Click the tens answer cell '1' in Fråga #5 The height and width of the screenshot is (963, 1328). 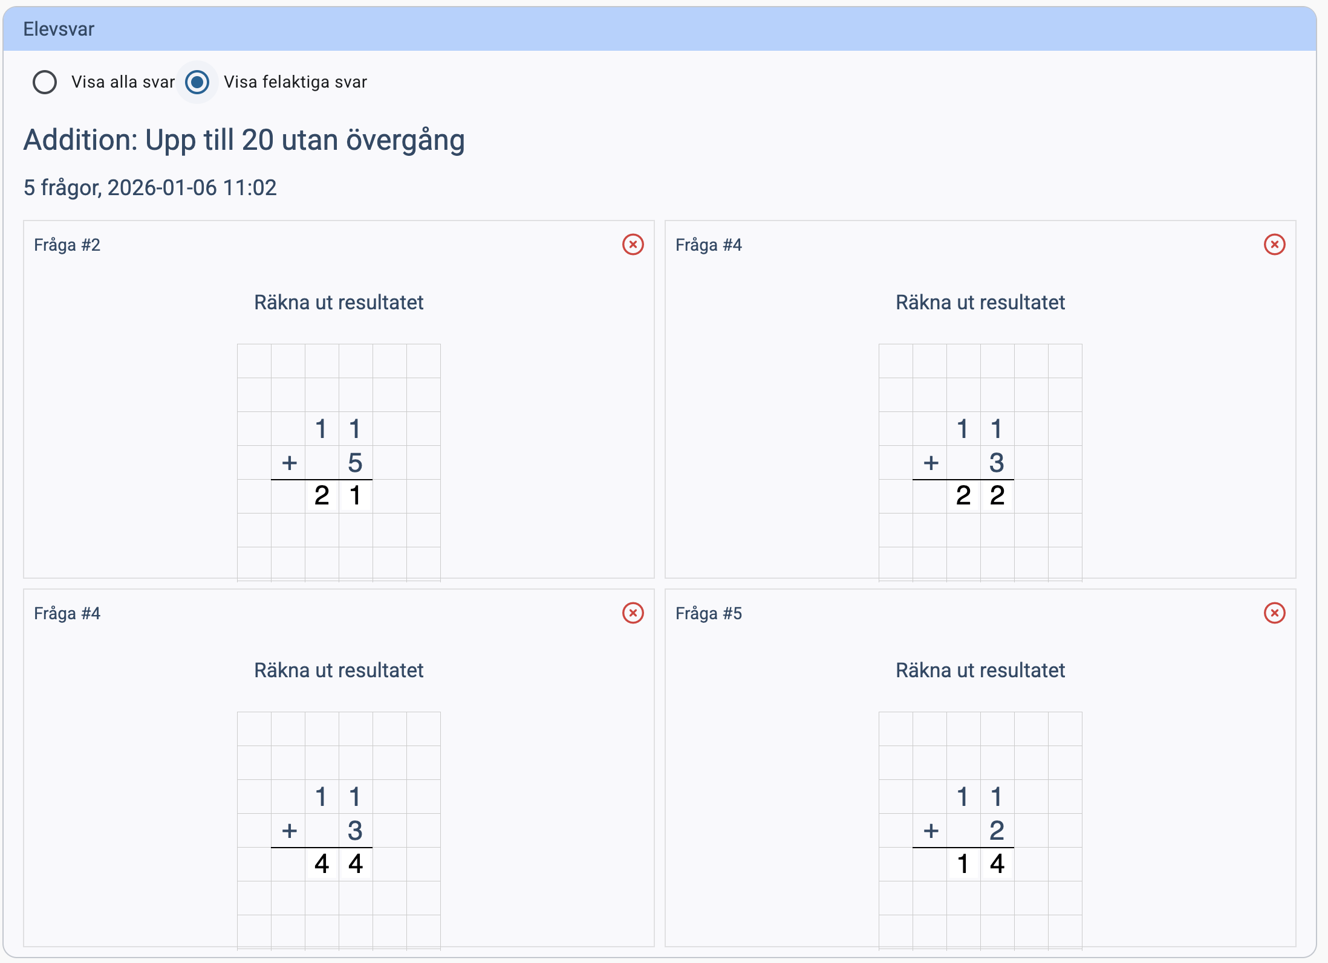click(963, 864)
